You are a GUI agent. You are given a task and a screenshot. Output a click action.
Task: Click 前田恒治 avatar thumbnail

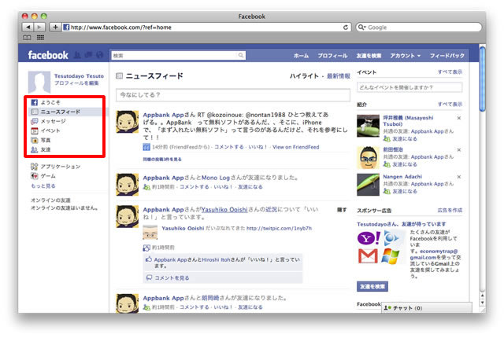368,157
